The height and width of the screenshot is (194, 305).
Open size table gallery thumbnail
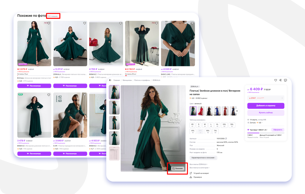point(114,153)
